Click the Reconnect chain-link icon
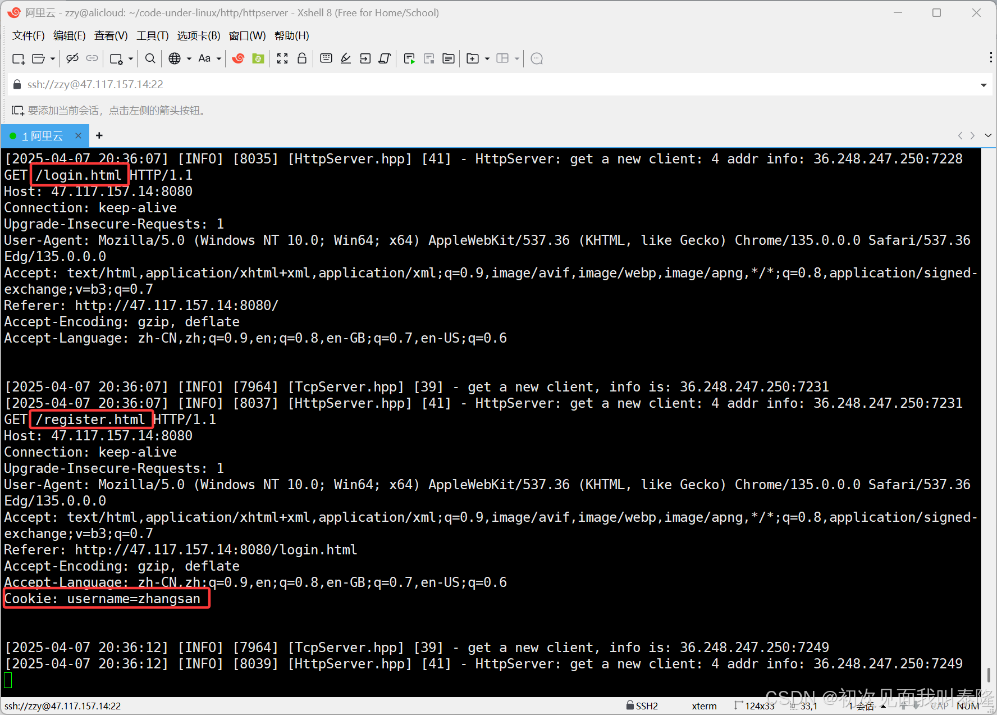997x715 pixels. (92, 58)
